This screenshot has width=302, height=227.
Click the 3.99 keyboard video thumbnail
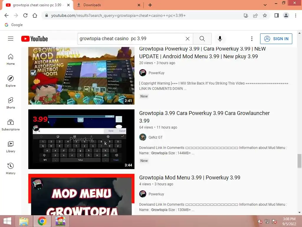point(81,139)
